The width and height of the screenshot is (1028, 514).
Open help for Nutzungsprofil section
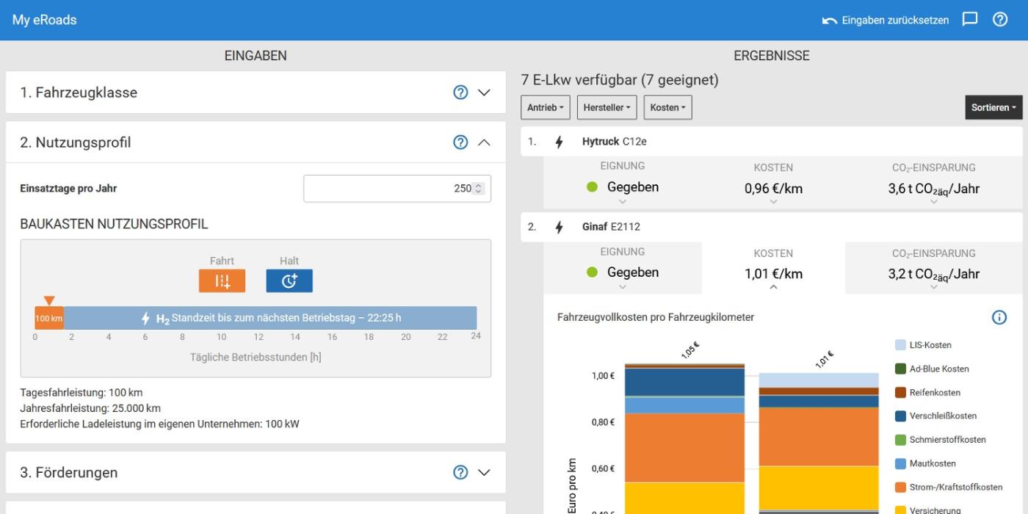click(x=460, y=142)
